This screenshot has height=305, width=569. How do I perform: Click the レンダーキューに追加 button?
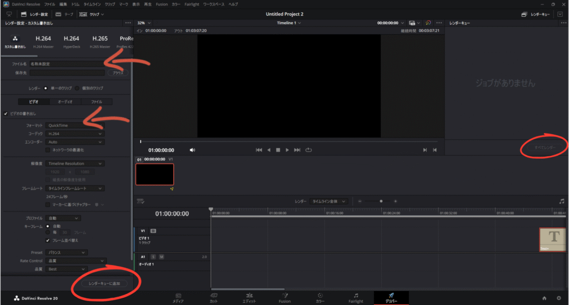[x=104, y=283]
